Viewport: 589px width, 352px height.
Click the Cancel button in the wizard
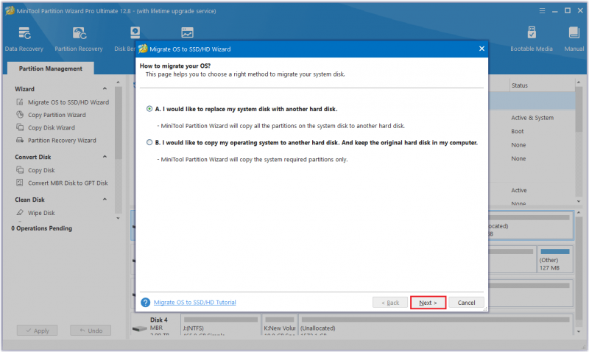tap(466, 303)
